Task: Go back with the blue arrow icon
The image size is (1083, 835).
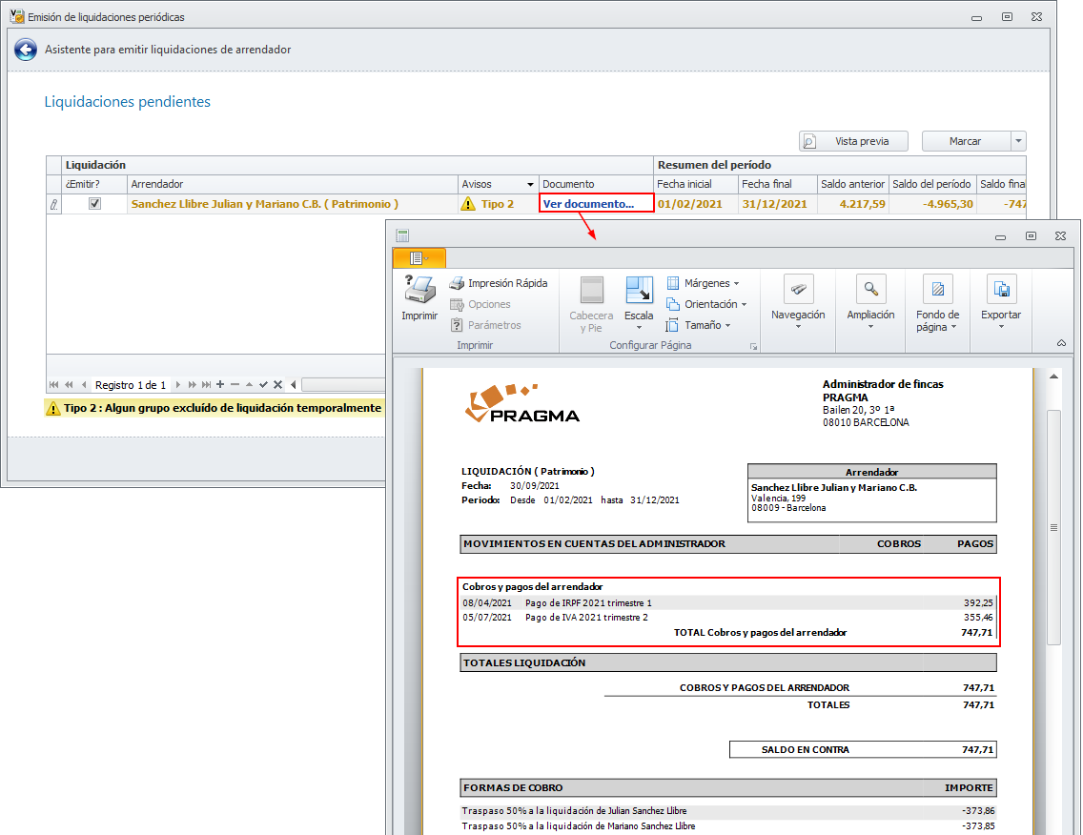Action: coord(26,50)
